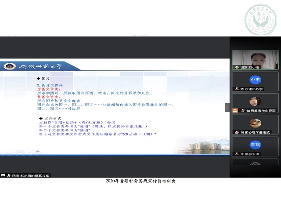281x211 pixels.
Task: Click the 心宇 blue avatar circle
Action: point(255,80)
